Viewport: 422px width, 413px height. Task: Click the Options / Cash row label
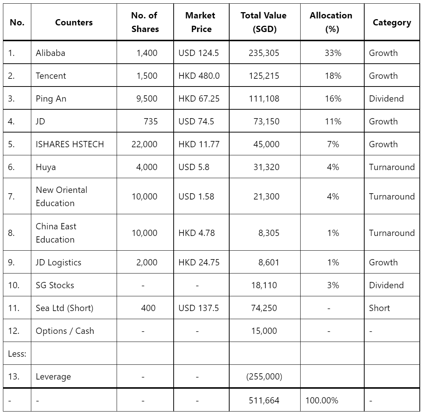(65, 331)
